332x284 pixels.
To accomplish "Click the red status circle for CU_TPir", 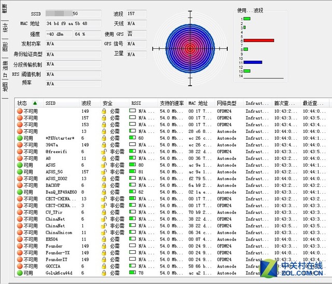I will coord(20,212).
